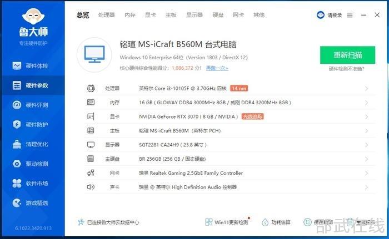Expand the 处理器 row chevron

(x=366, y=88)
